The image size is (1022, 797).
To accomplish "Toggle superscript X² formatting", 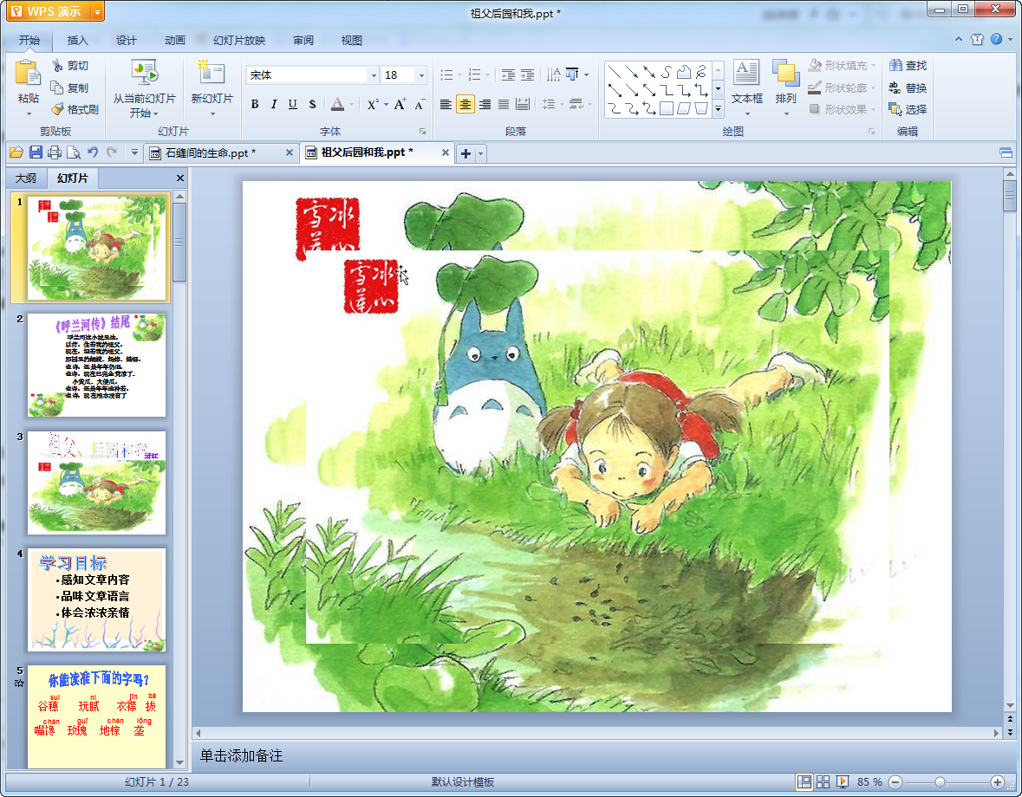I will coord(372,104).
